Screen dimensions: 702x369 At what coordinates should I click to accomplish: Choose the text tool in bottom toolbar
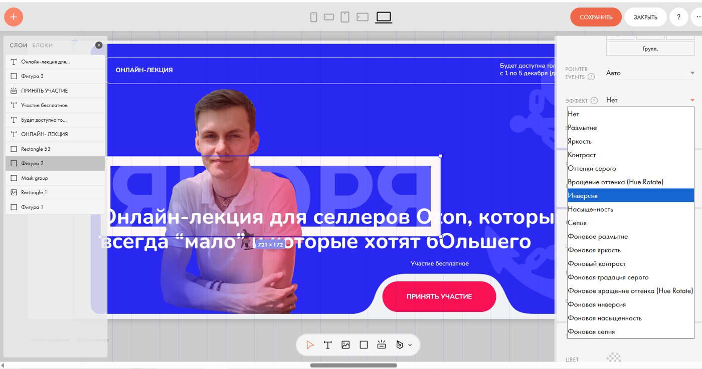coord(328,345)
